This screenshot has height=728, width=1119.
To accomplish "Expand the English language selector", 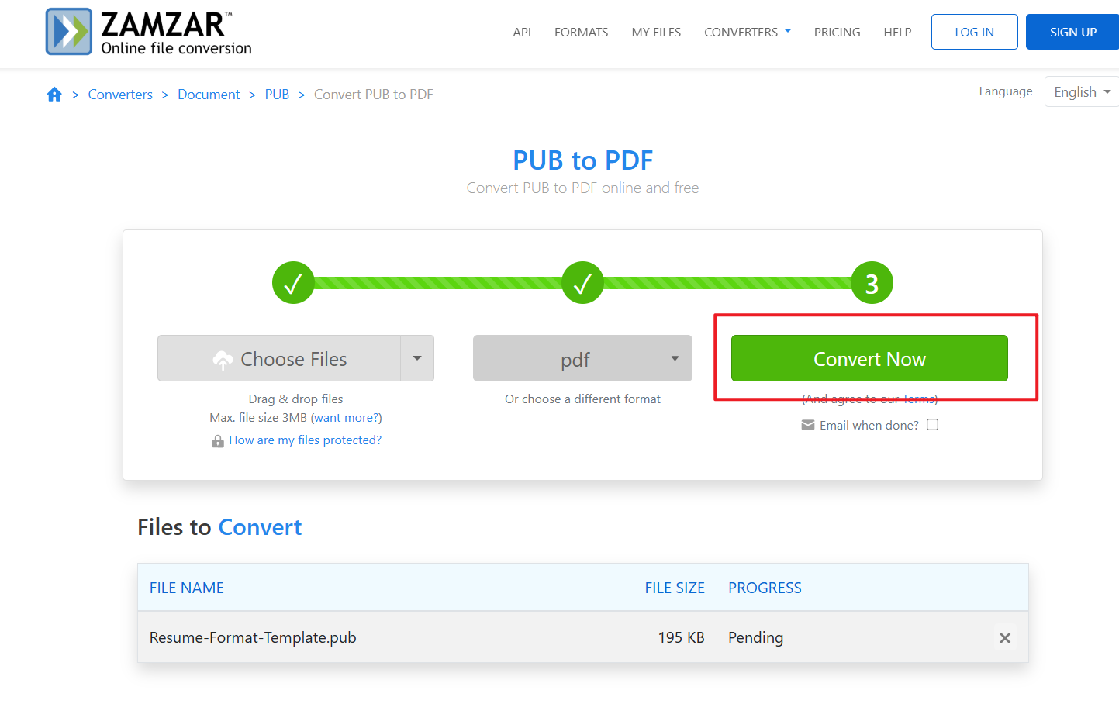I will [1082, 91].
